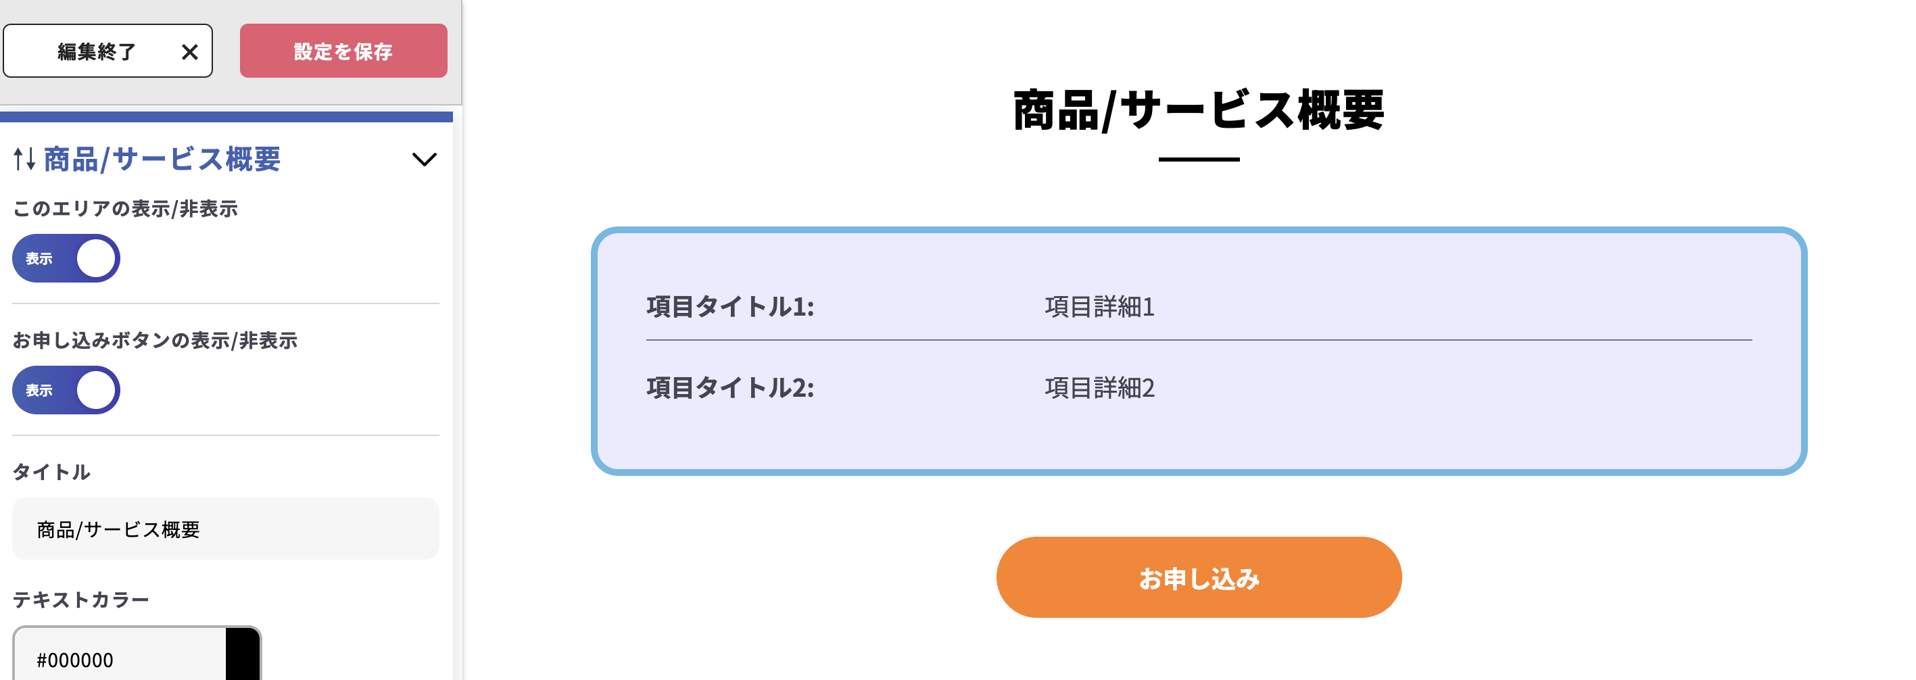Screen dimensions: 1916x680
Task: Click the down arrow next to the section header
Action: [x=425, y=158]
